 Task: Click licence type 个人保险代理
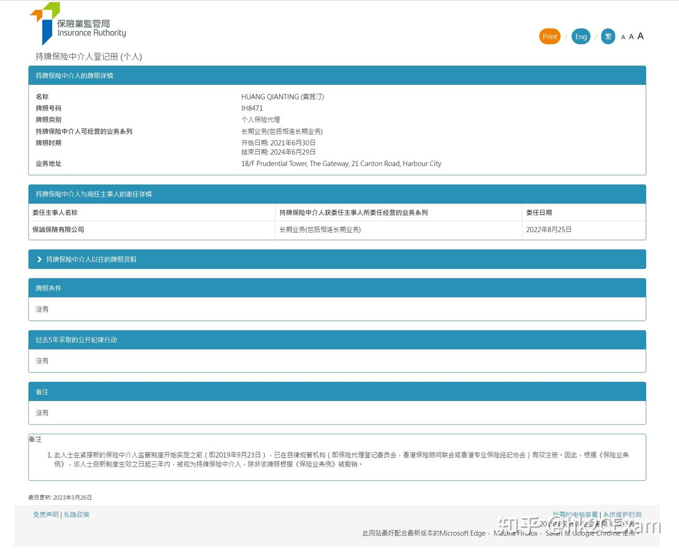pyautogui.click(x=261, y=120)
